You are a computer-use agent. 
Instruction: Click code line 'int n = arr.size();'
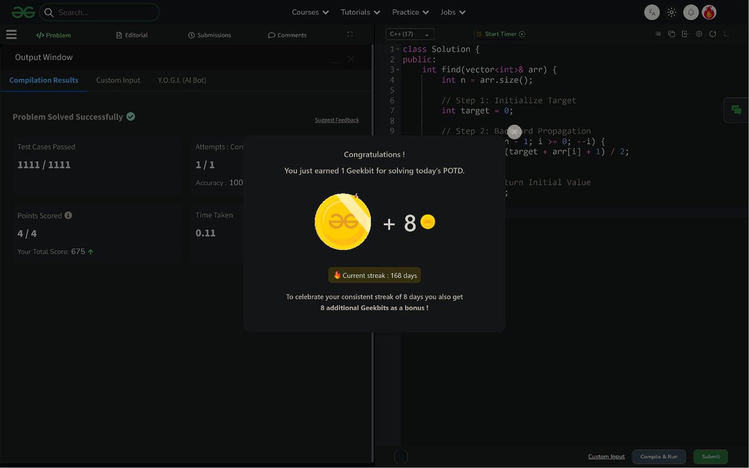point(487,80)
